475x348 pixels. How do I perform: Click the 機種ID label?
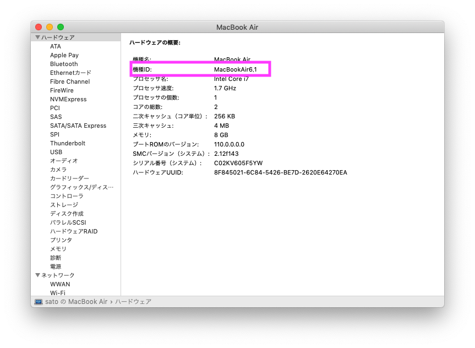tap(142, 69)
